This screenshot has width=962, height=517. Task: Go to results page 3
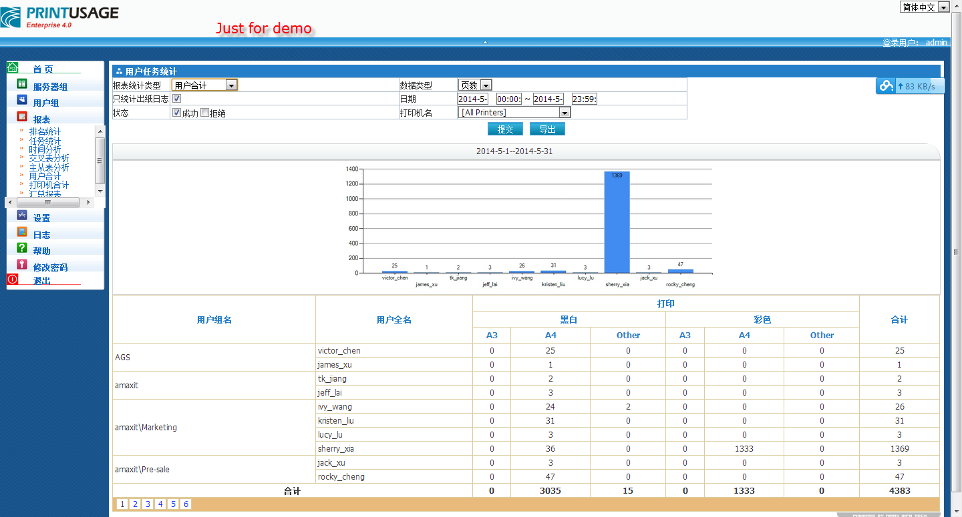pyautogui.click(x=148, y=504)
